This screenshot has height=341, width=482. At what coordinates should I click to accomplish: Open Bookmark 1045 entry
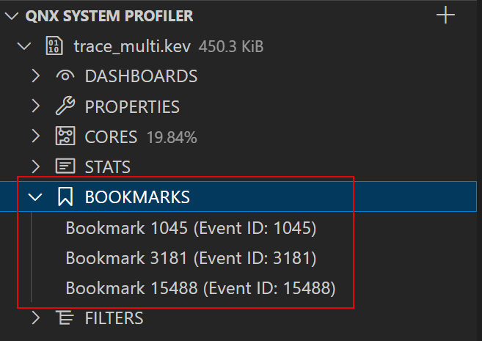191,228
